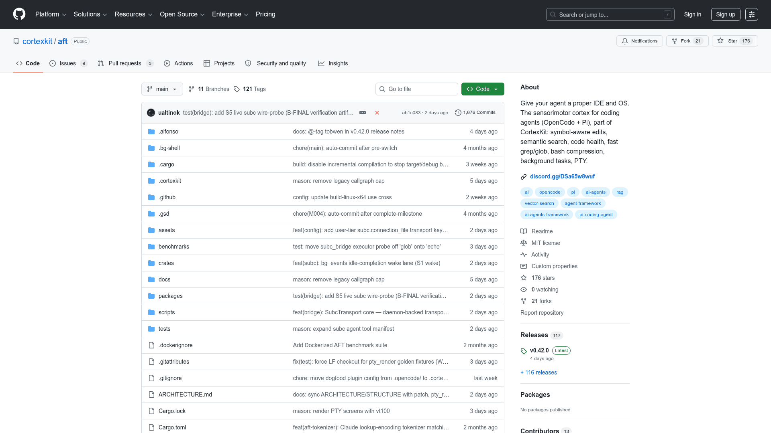Viewport: 771px width, 433px height.
Task: Open the Insights tab
Action: (x=333, y=63)
